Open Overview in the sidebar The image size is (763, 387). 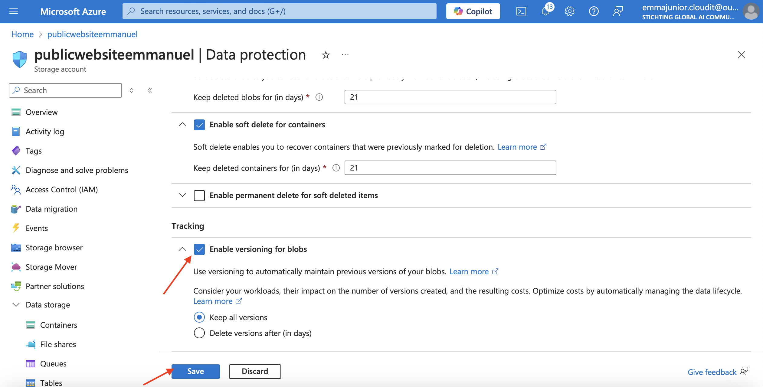click(x=41, y=112)
